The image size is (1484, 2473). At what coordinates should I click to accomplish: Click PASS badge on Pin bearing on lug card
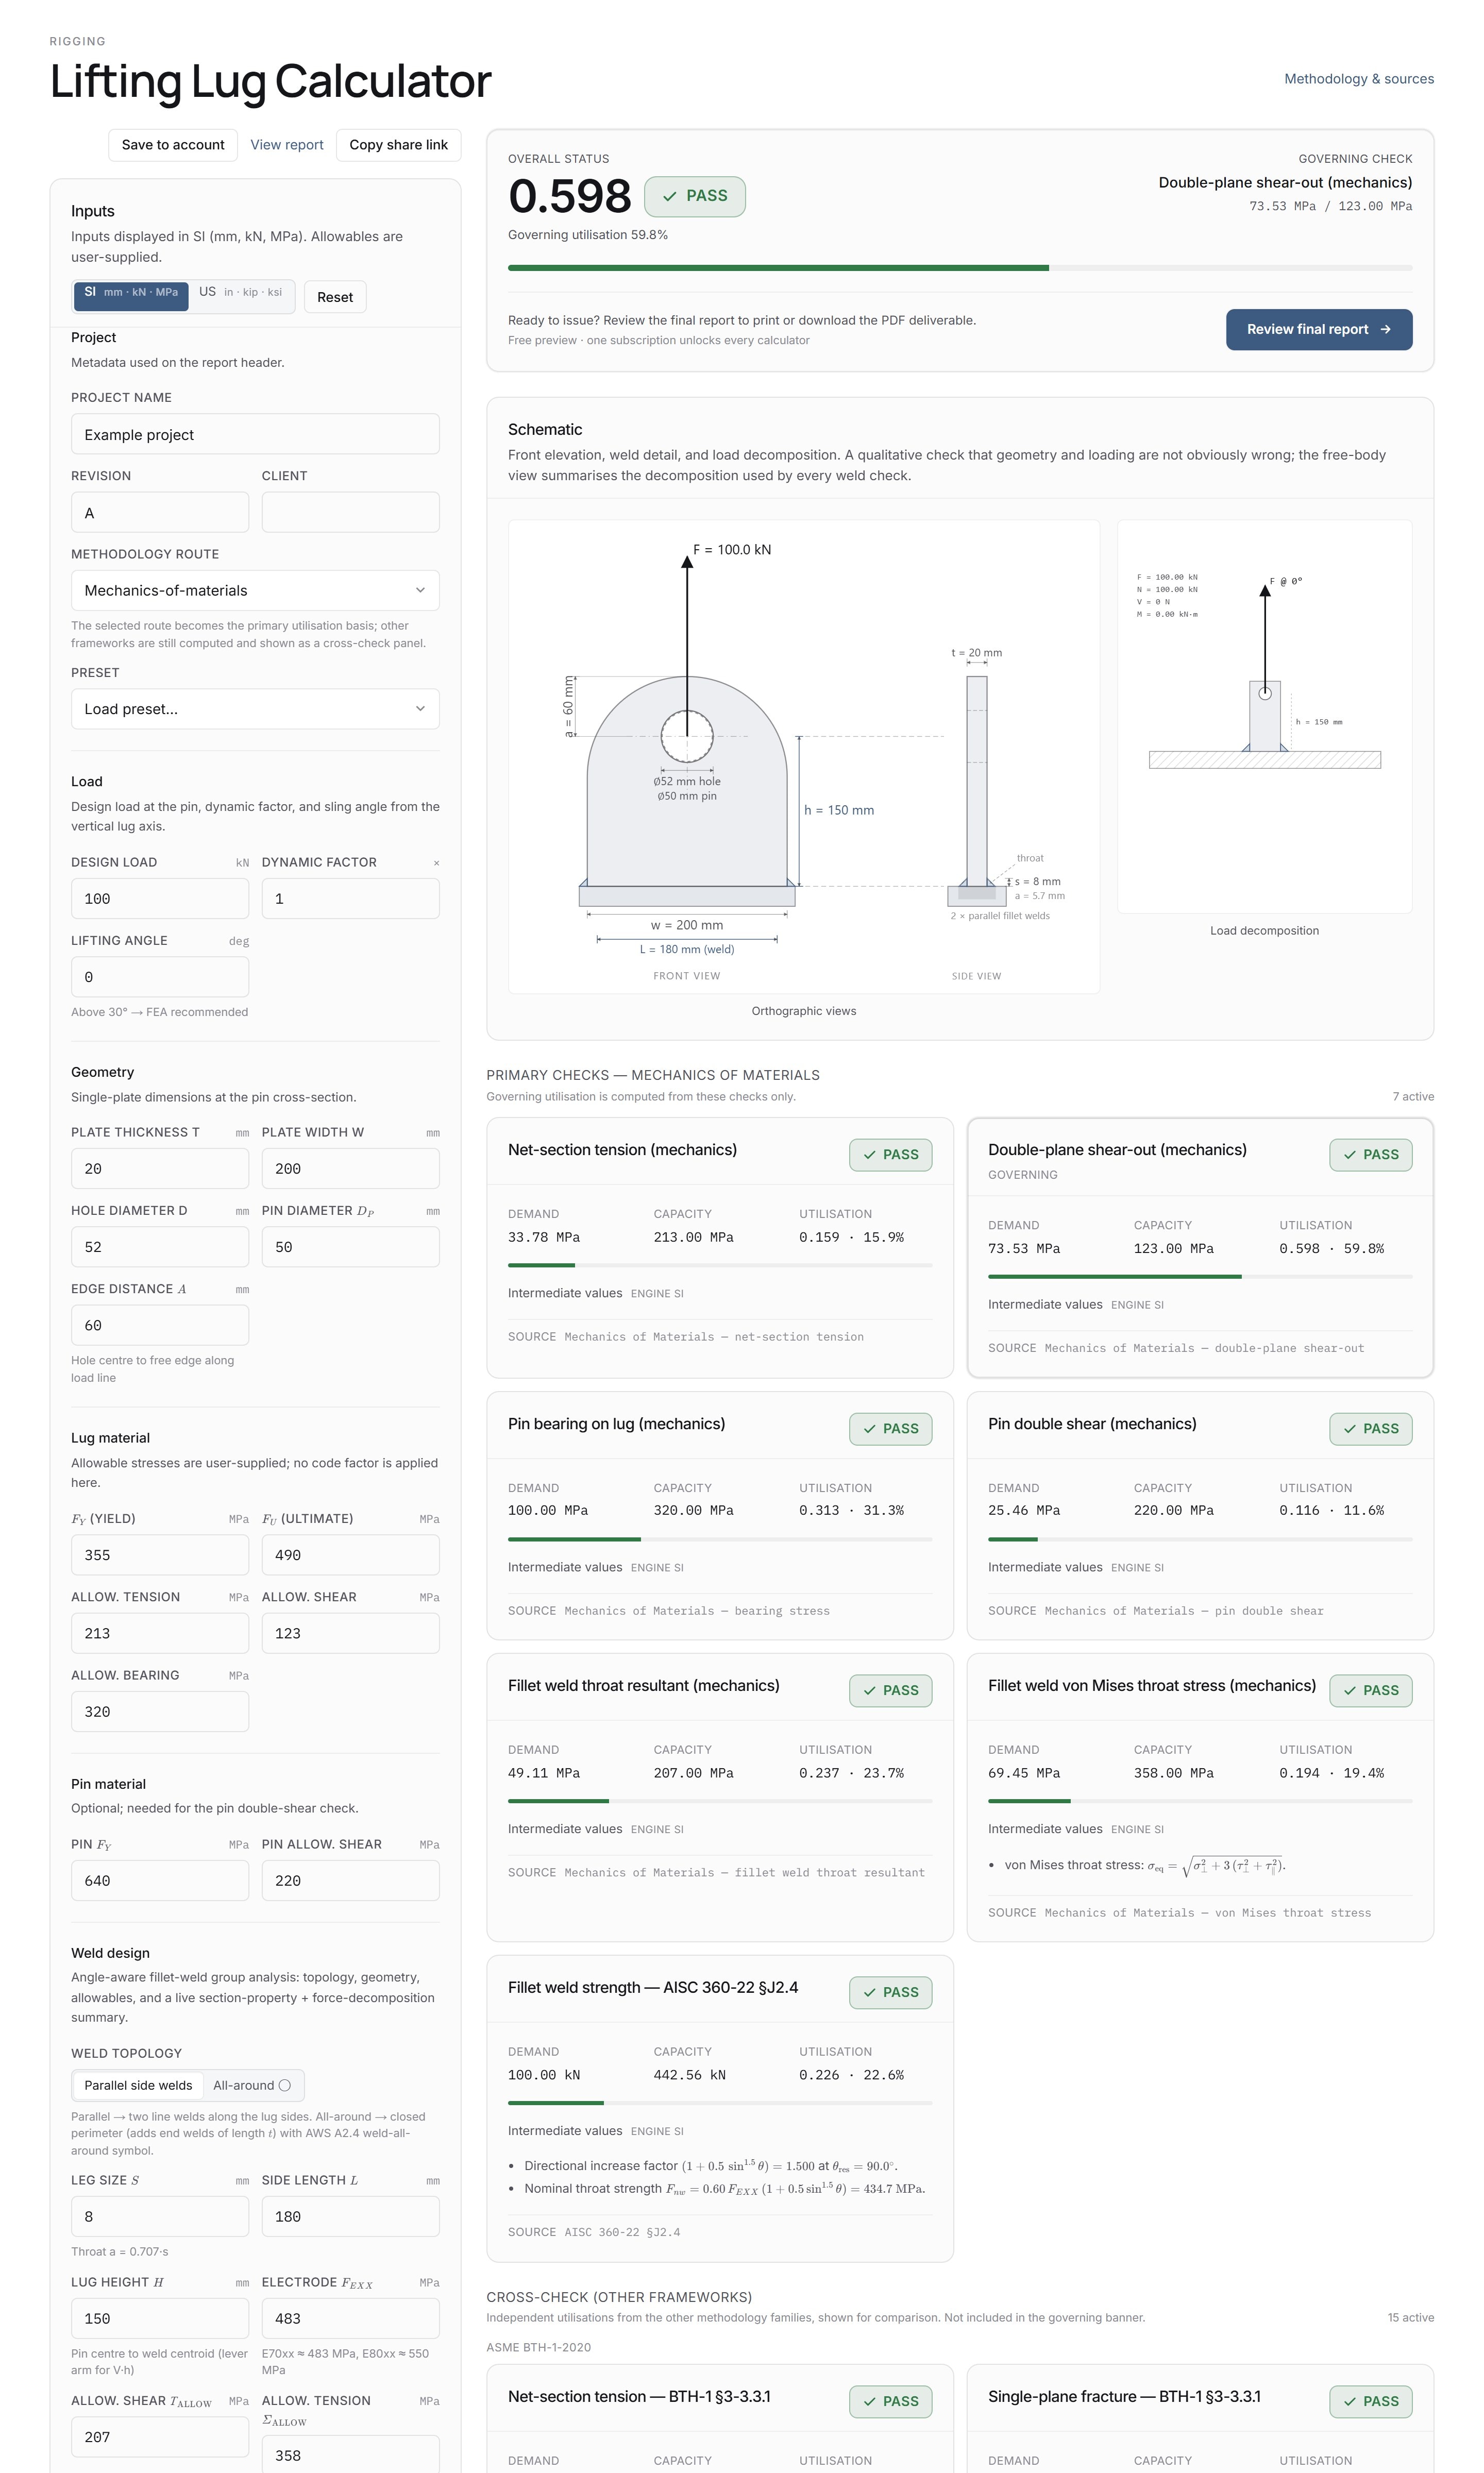click(891, 1429)
